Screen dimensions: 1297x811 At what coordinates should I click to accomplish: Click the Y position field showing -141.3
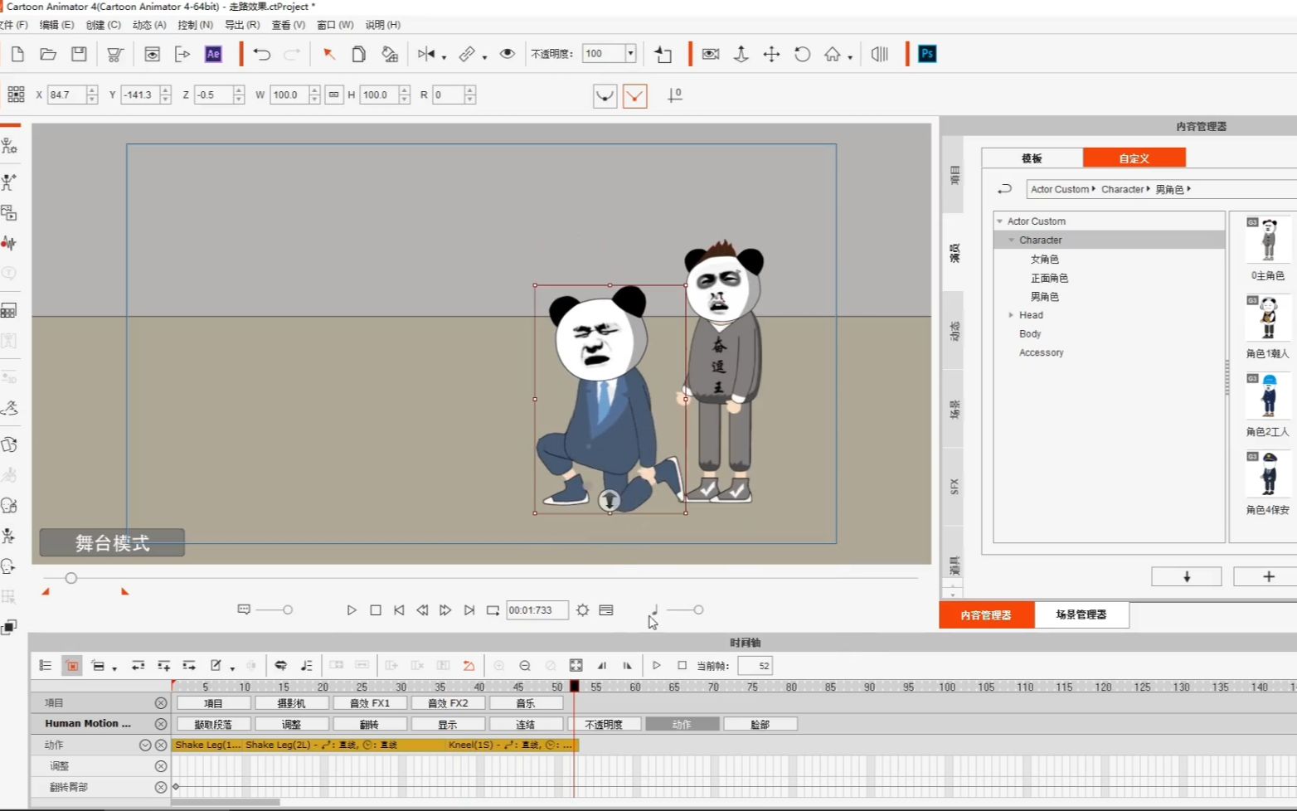pos(140,95)
